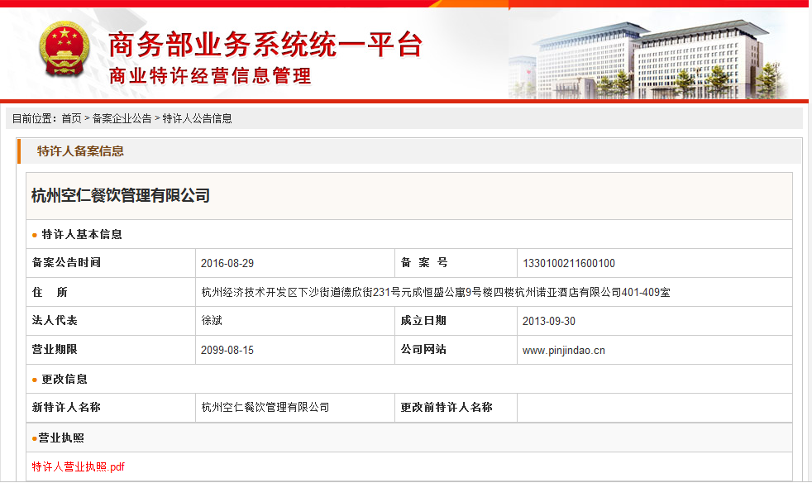
Task: Click 商业特许经营信息管理 subtitle
Action: tap(210, 76)
